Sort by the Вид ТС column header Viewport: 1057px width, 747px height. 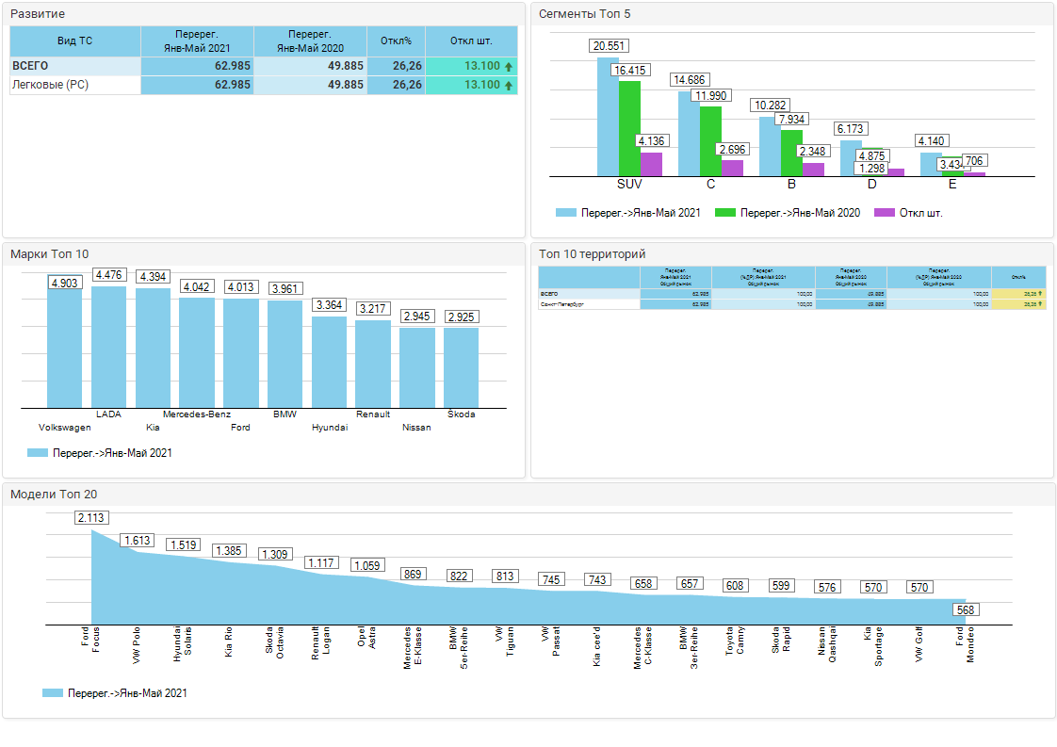[74, 41]
